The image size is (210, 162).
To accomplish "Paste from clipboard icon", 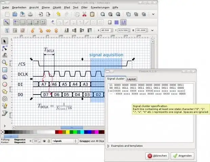I will pyautogui.click(x=92, y=14).
